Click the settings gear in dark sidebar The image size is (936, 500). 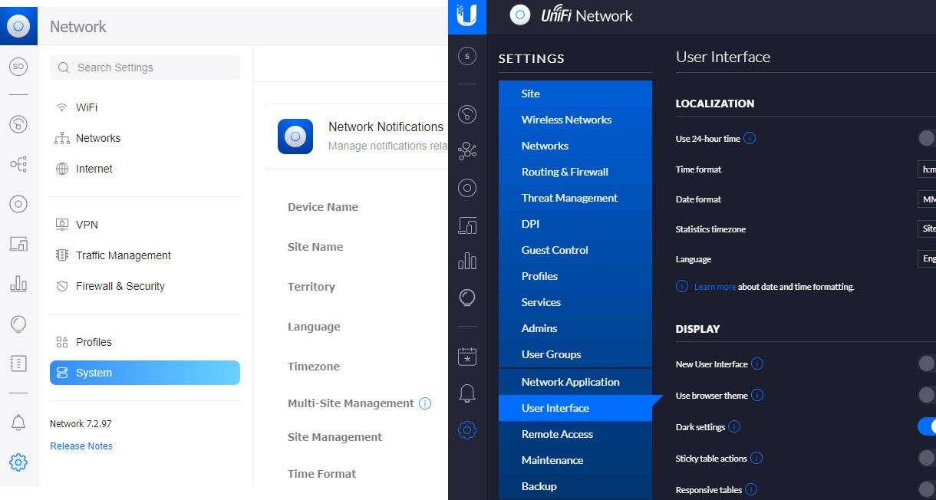tap(467, 430)
